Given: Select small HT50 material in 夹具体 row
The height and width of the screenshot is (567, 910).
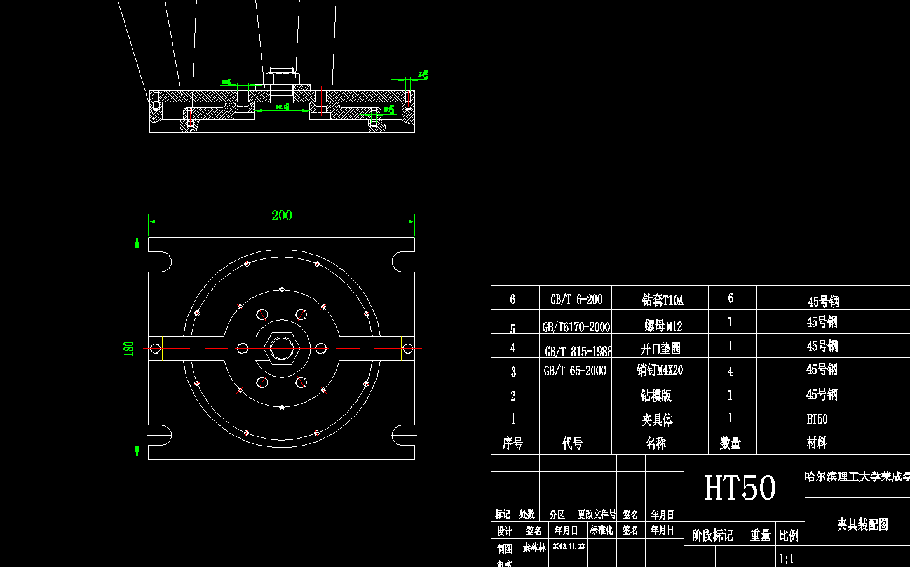Looking at the screenshot, I should click(817, 419).
